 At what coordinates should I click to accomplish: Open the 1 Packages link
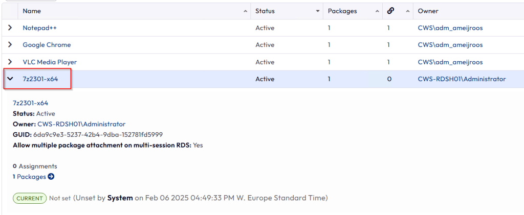(31, 177)
